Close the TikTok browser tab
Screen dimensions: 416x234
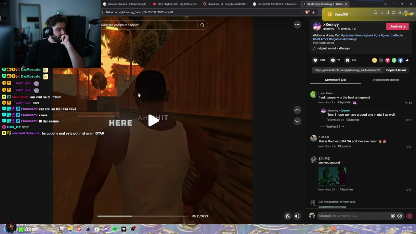tap(346, 4)
